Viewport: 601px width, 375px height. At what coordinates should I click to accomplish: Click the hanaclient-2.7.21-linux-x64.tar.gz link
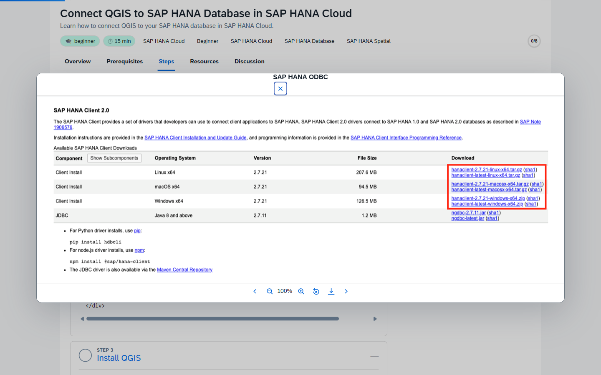pyautogui.click(x=487, y=170)
